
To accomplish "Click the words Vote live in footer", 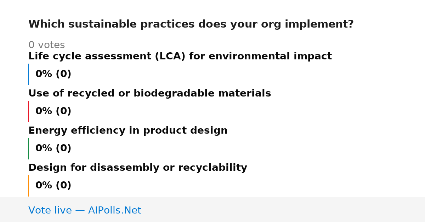I will (50, 210).
